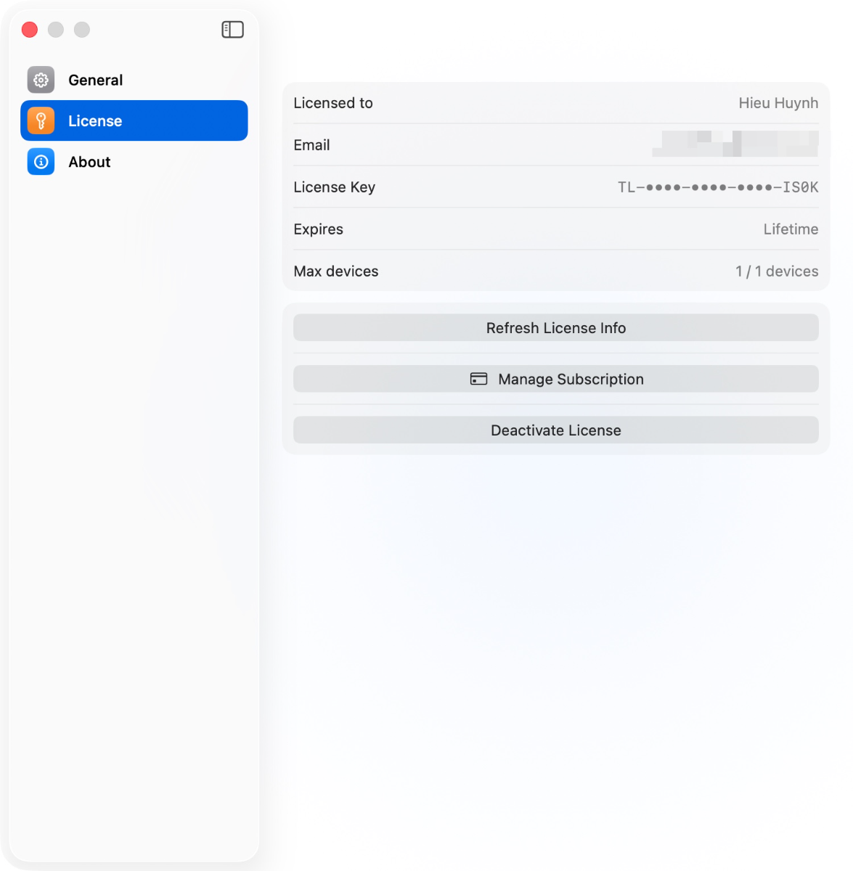This screenshot has height=871, width=853.
Task: Click the License Key label
Action: [x=335, y=187]
